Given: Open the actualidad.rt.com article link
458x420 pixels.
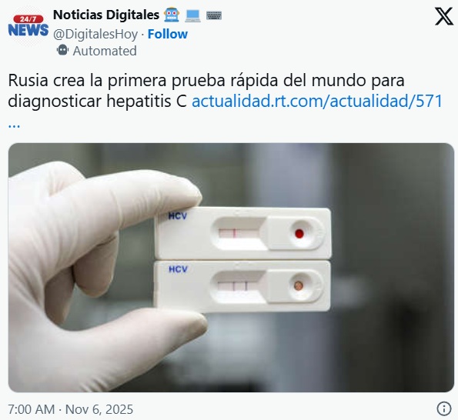Looking at the screenshot, I should [317, 102].
